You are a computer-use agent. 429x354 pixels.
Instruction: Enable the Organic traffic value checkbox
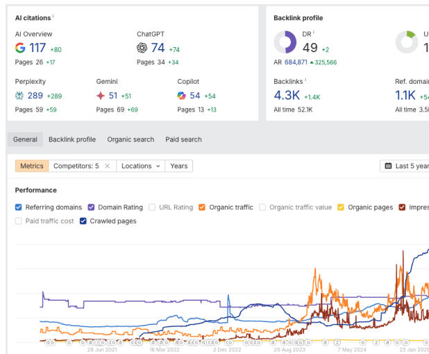(262, 207)
